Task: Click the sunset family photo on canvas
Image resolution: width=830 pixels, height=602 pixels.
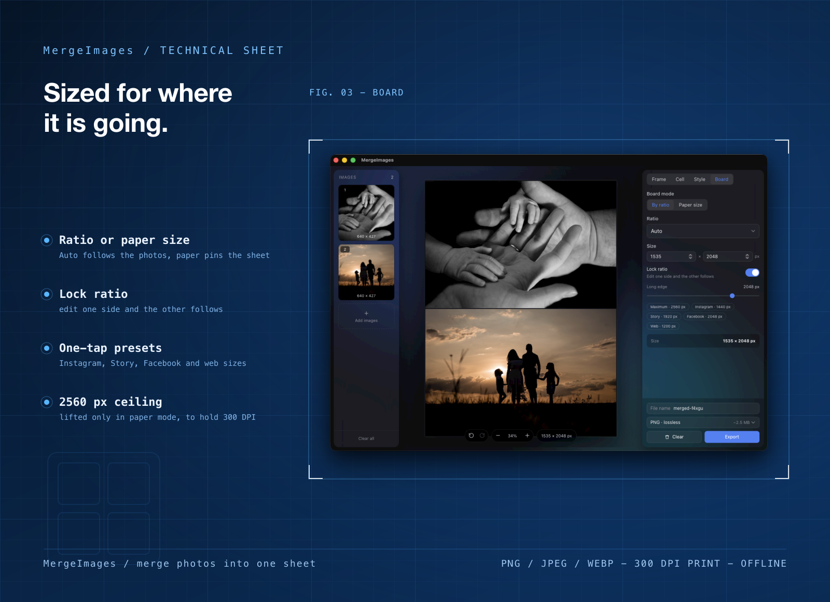Action: pos(521,372)
